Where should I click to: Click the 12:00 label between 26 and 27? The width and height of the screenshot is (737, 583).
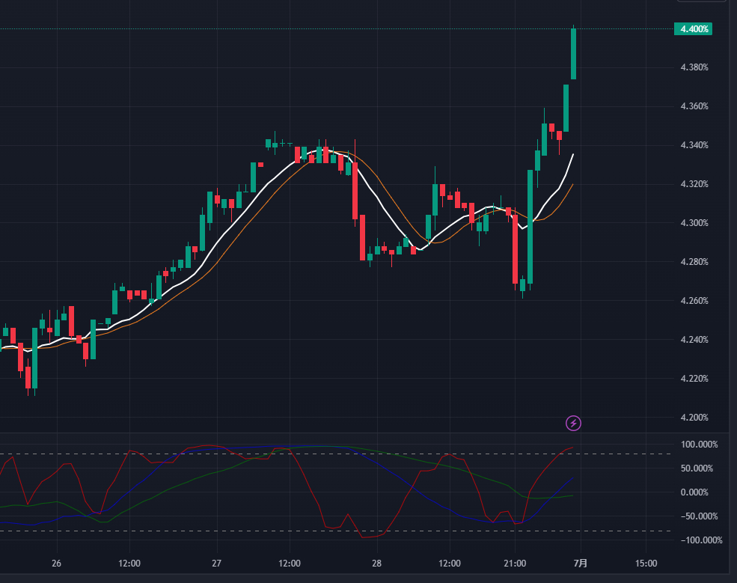(129, 564)
